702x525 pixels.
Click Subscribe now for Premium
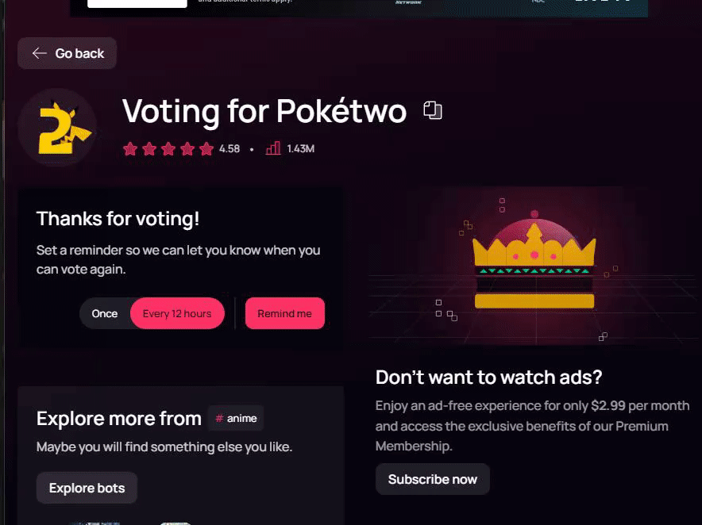[x=433, y=479]
